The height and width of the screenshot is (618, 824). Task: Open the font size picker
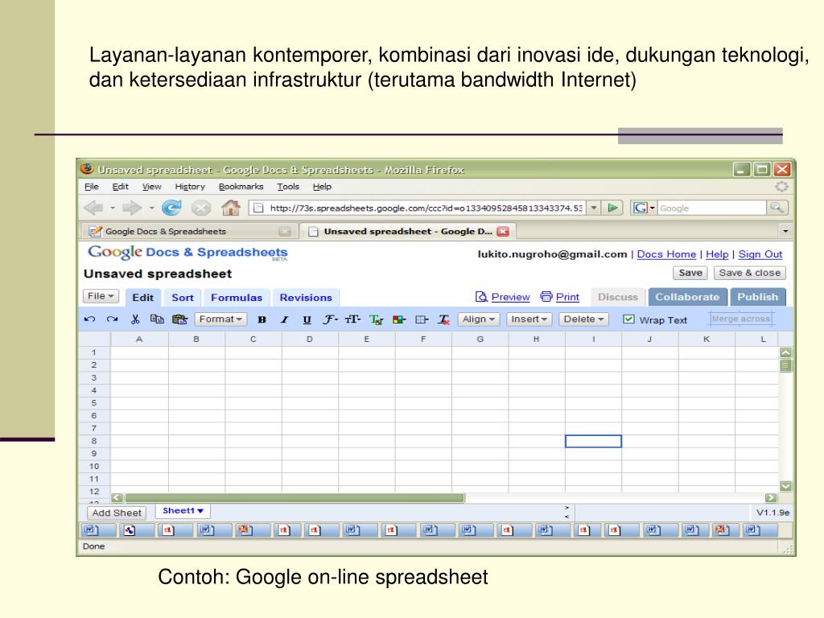point(352,319)
